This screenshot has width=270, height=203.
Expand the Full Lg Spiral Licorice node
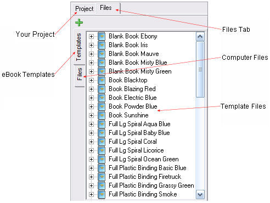tap(91, 150)
